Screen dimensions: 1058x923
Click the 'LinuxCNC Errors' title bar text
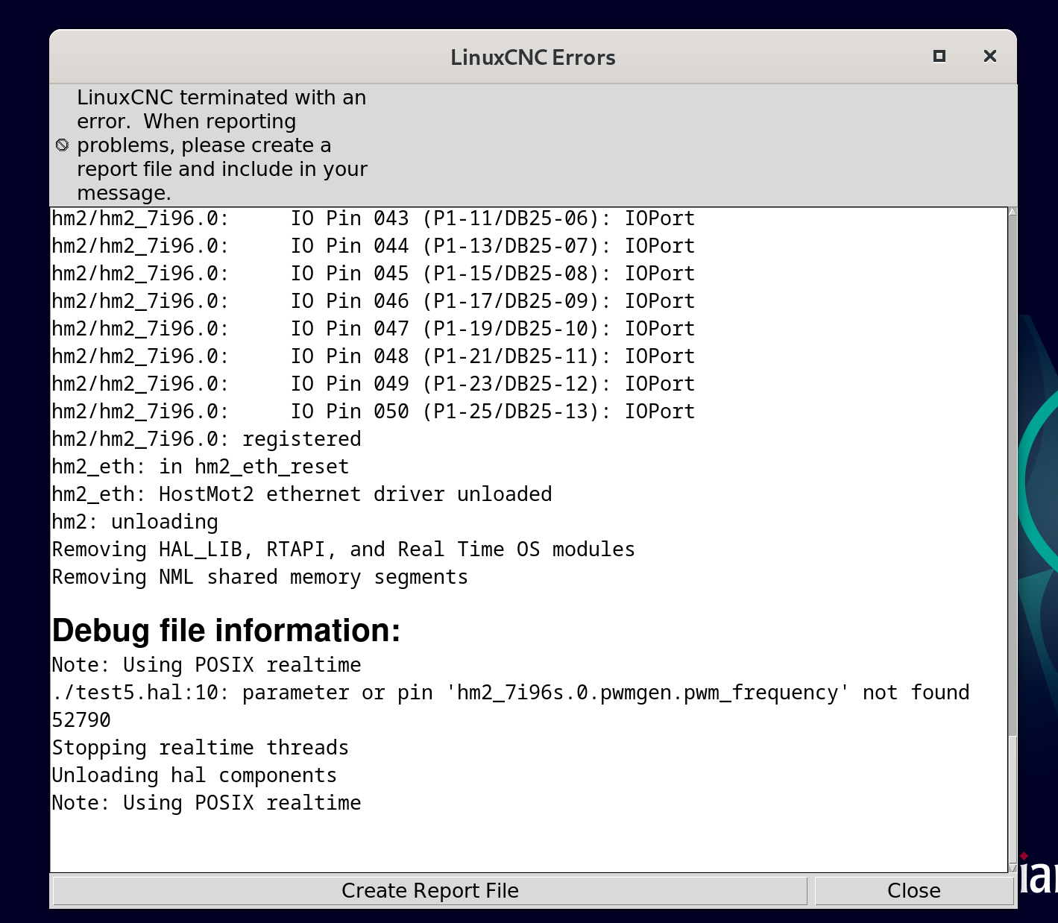click(533, 57)
